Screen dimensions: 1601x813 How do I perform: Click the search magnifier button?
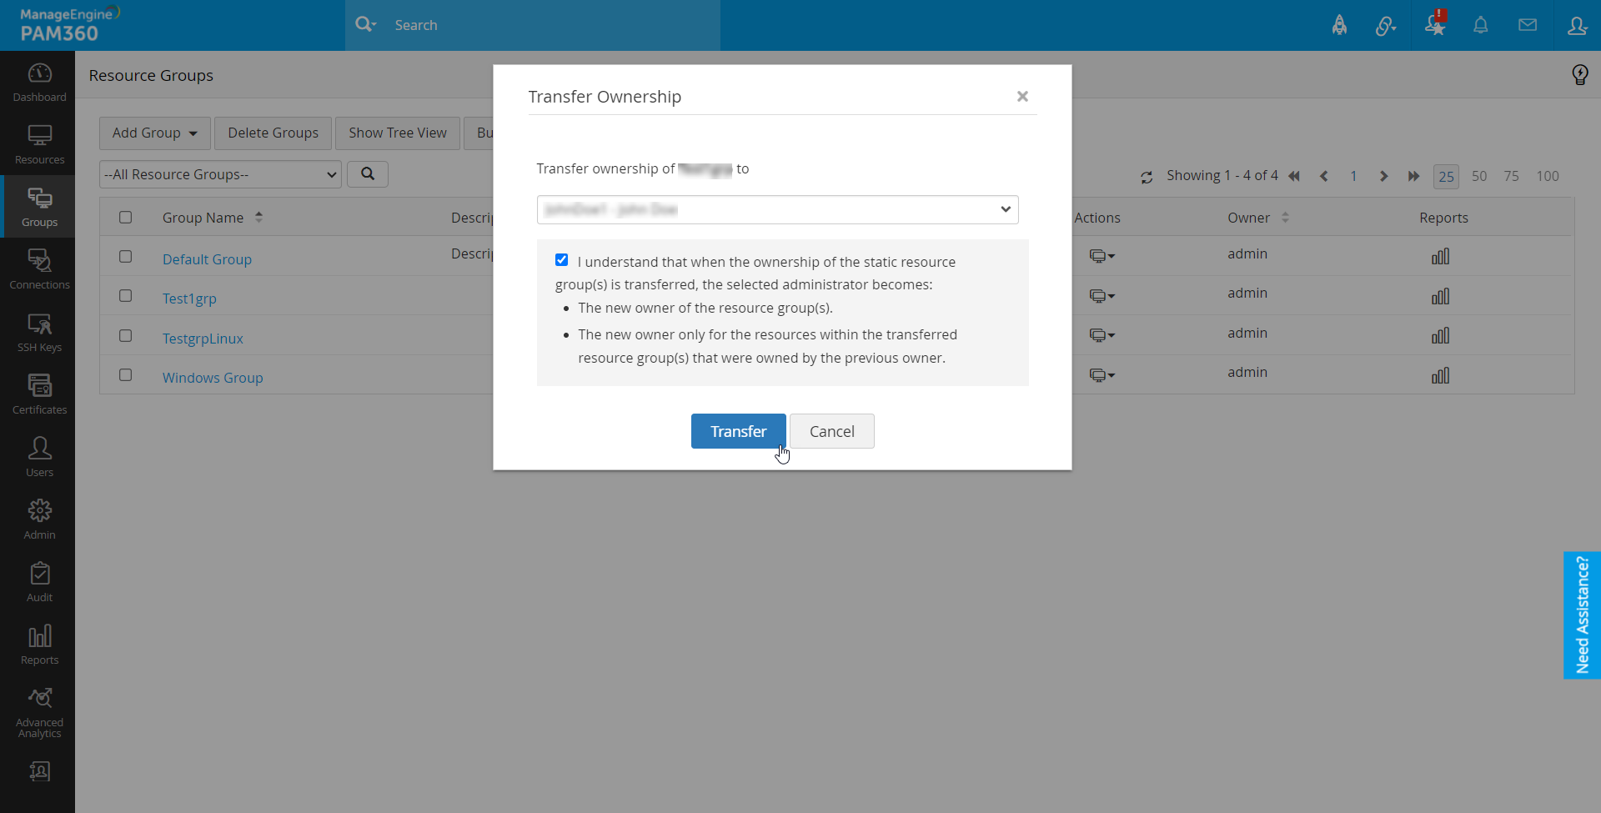coord(368,174)
